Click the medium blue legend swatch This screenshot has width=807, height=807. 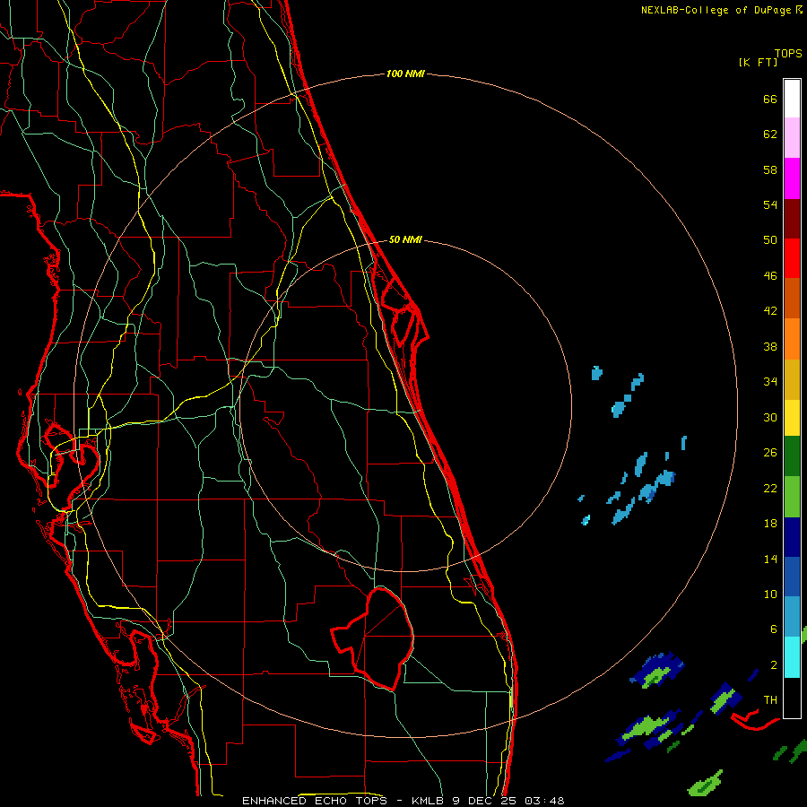(792, 577)
